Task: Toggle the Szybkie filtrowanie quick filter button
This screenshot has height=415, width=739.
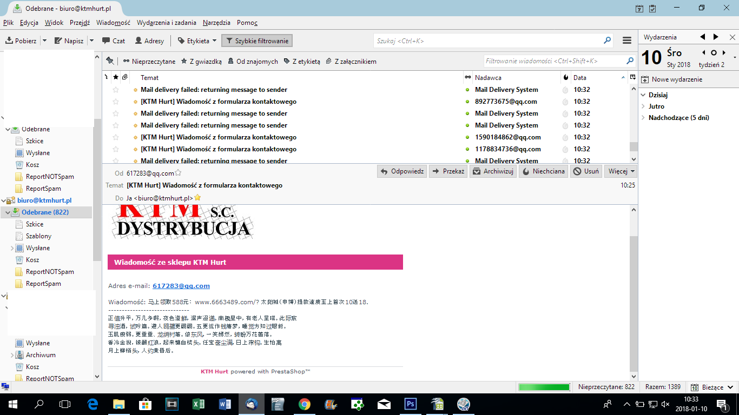Action: [x=257, y=41]
